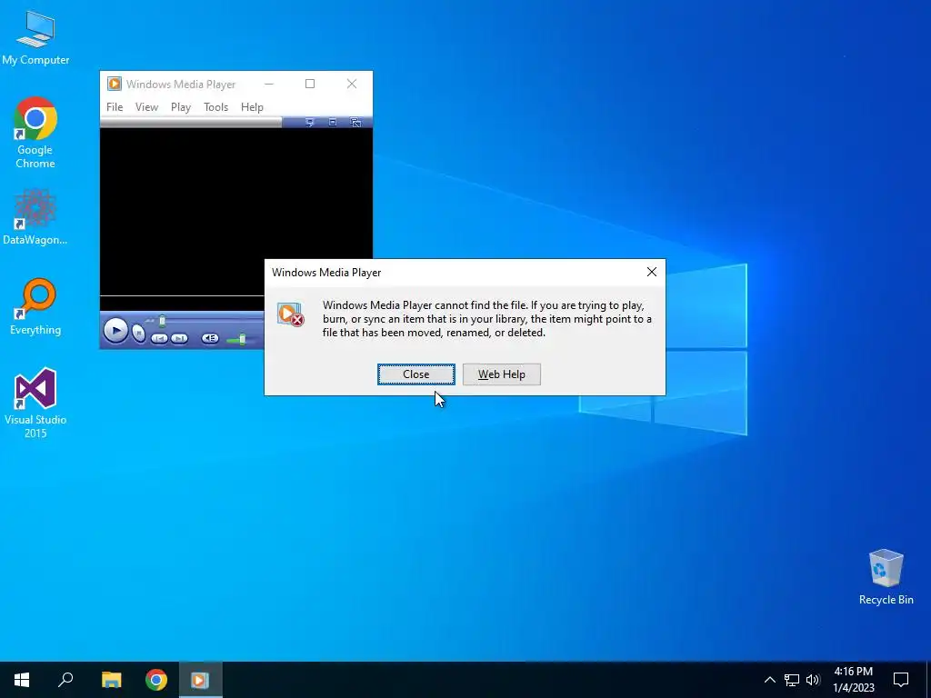
Task: Click the first icon in Media Player's blue toolbar strip
Action: click(x=309, y=123)
